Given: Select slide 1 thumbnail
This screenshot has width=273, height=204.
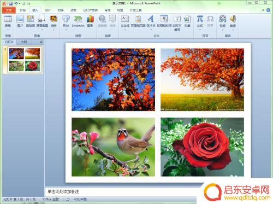Looking at the screenshot, I should [25, 60].
